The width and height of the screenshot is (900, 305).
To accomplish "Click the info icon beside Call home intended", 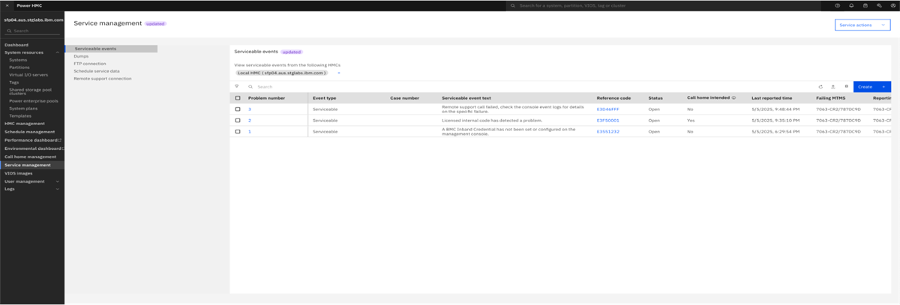I will 733,98.
